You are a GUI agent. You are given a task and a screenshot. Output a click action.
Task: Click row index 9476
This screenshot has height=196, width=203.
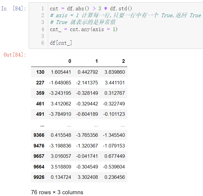pos(39,146)
